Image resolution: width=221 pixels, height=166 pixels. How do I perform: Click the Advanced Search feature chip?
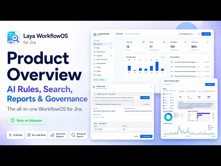[x=78, y=135]
